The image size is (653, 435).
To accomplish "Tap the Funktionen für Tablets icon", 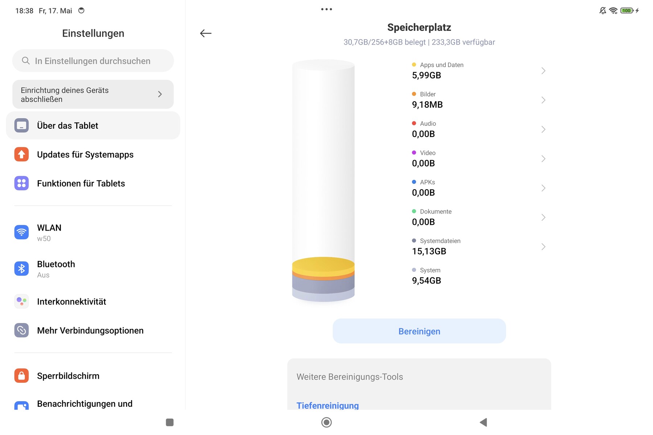I will 21,183.
